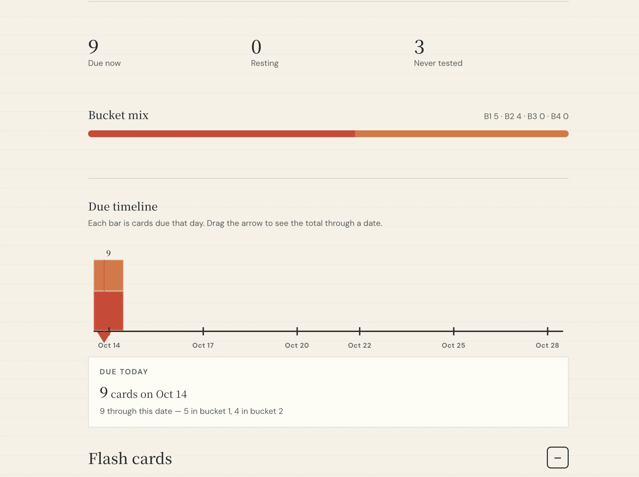Collapse the Flash cards section

pos(557,458)
